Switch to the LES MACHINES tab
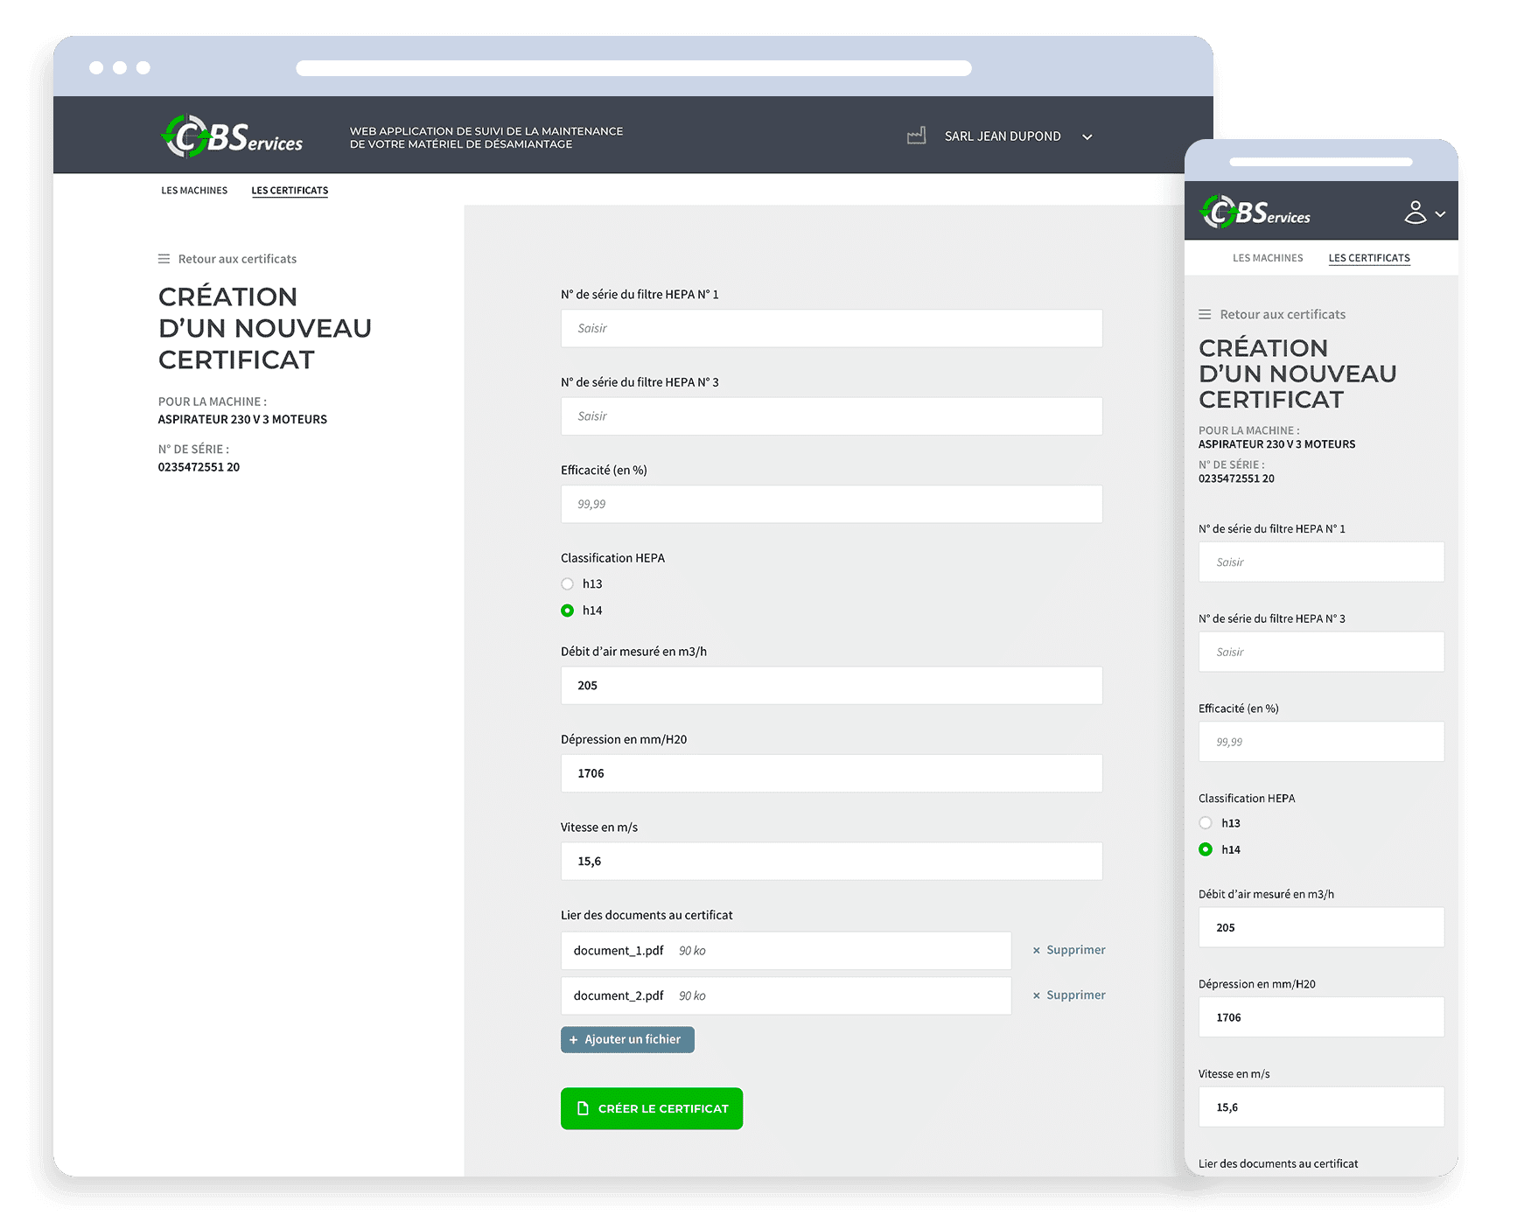Viewport: 1517px width, 1229px height. tap(194, 190)
